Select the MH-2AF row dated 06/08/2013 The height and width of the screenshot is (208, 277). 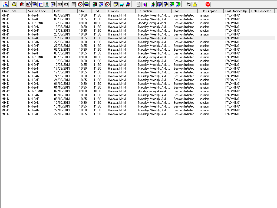click(138, 19)
